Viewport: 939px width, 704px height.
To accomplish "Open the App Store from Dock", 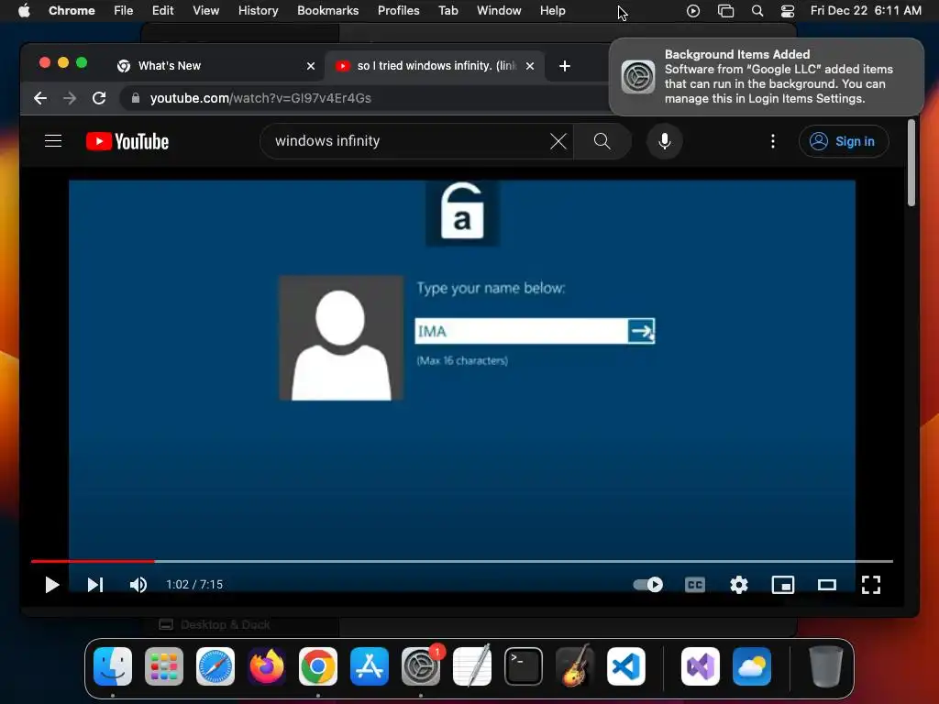I will 370,666.
